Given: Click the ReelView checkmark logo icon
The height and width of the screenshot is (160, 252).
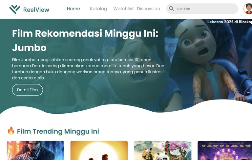Looking at the screenshot, I should click(x=15, y=9).
